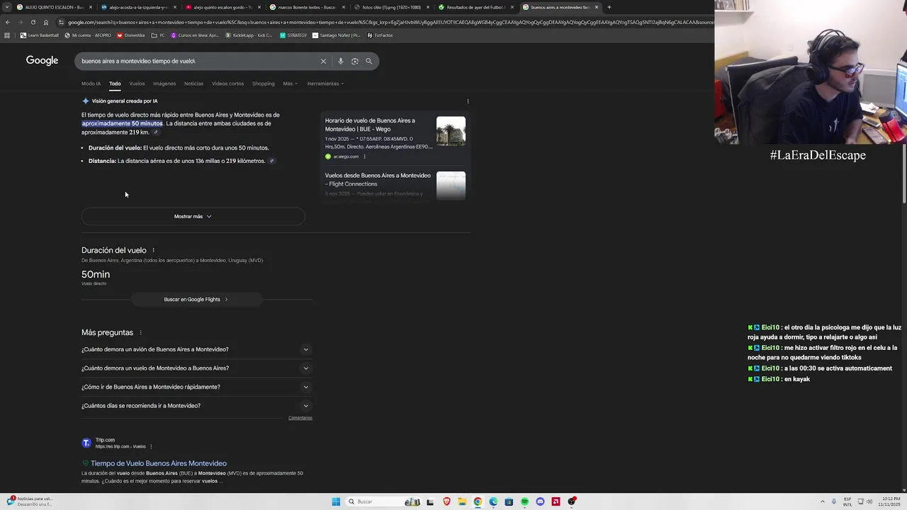The image size is (907, 510).
Task: Open a new browser tab
Action: [609, 7]
